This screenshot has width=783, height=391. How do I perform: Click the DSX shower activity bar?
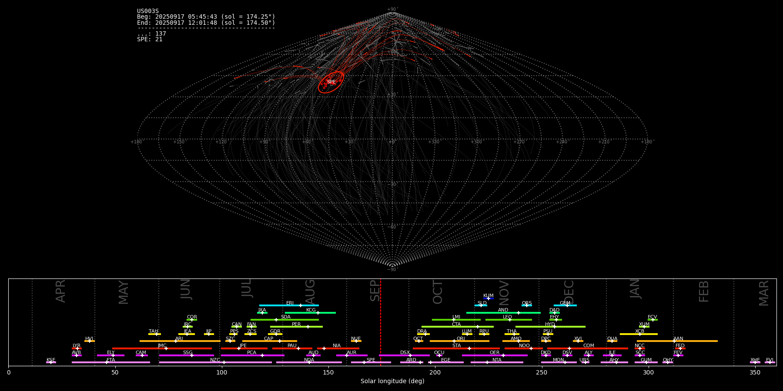[404, 355]
